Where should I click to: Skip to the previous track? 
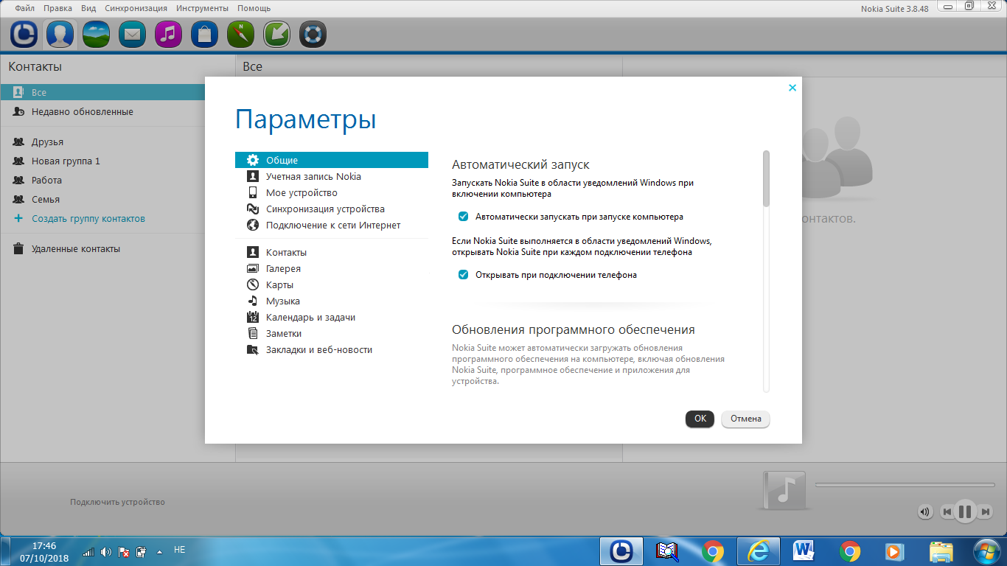point(947,511)
